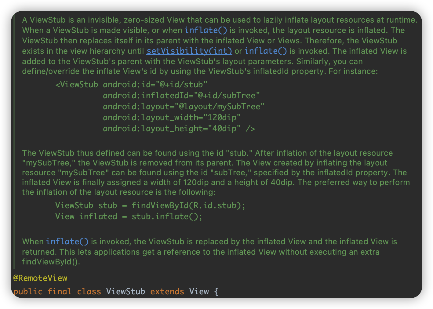
Task: Follow the inflate() link after "or when"
Action: pos(206,30)
